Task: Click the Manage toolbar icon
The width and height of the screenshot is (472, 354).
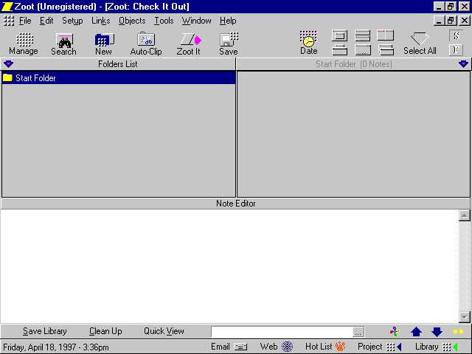Action: pyautogui.click(x=24, y=40)
